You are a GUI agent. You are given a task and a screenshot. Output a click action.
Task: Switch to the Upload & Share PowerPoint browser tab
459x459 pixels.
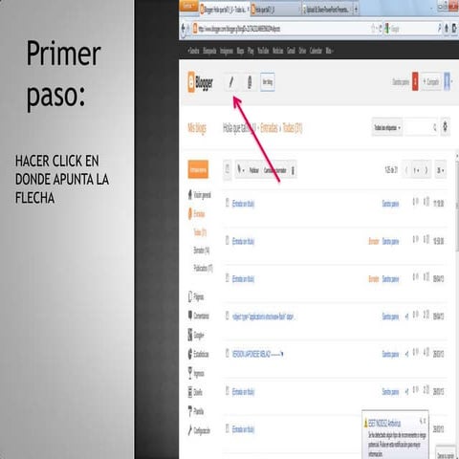326,10
